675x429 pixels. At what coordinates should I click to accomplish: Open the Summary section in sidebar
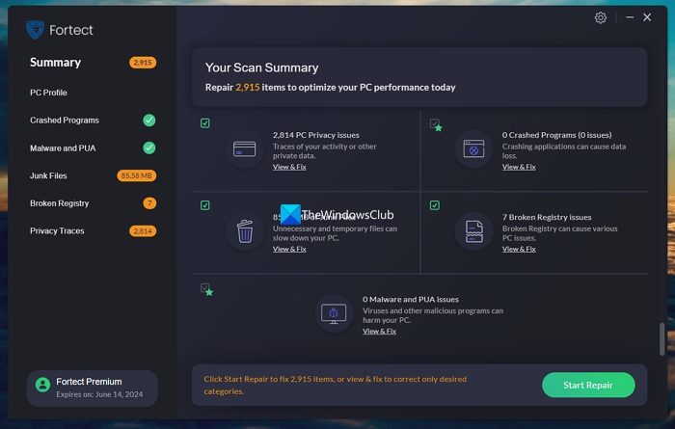tap(55, 63)
